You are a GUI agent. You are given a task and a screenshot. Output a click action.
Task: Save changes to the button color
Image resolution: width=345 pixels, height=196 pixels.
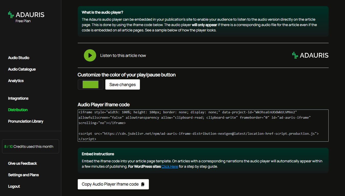(123, 84)
